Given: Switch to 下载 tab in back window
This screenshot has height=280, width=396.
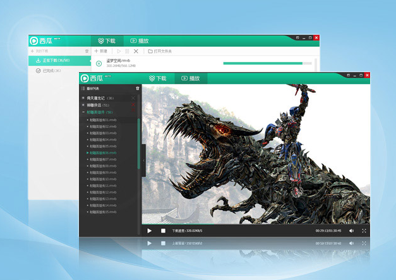Looking at the screenshot, I should pos(107,40).
